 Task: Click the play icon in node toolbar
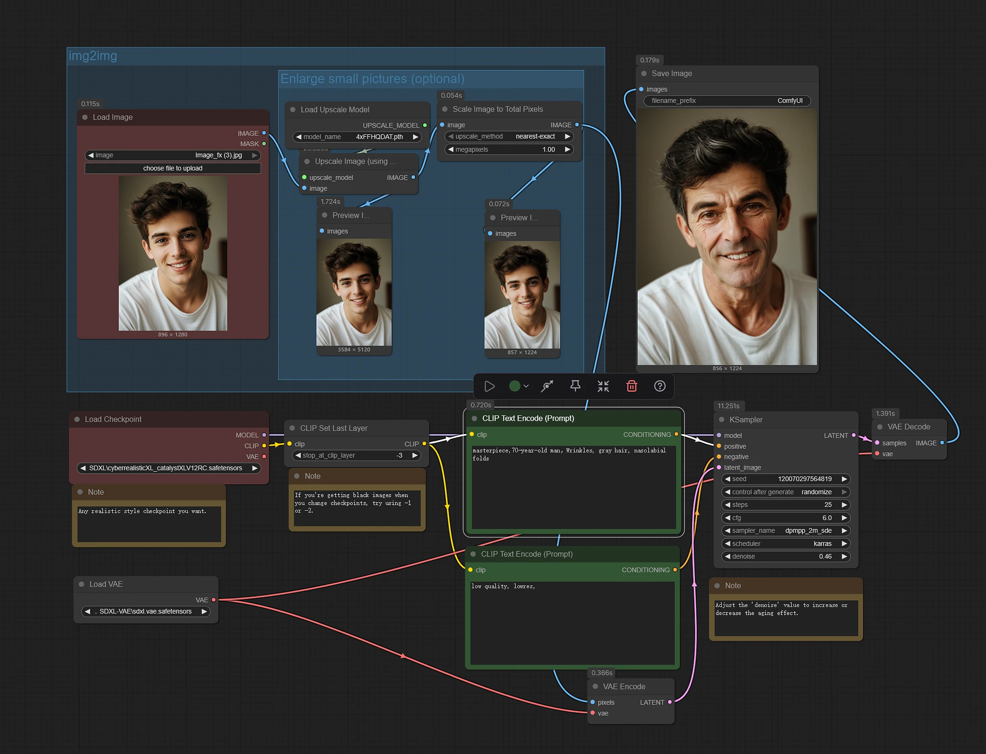click(x=490, y=386)
